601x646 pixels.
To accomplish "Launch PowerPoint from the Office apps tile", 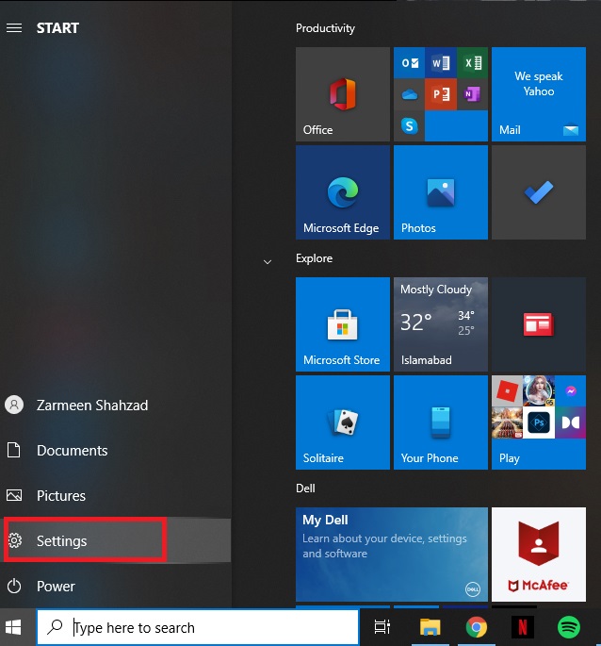I will point(441,94).
